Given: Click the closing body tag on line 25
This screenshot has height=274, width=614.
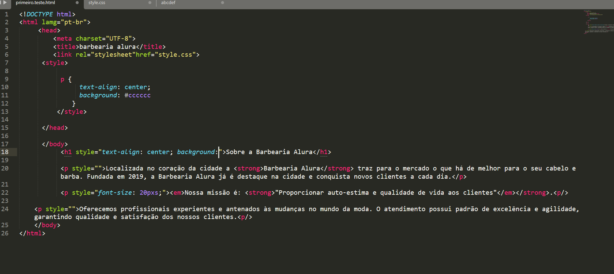Looking at the screenshot, I should point(47,225).
